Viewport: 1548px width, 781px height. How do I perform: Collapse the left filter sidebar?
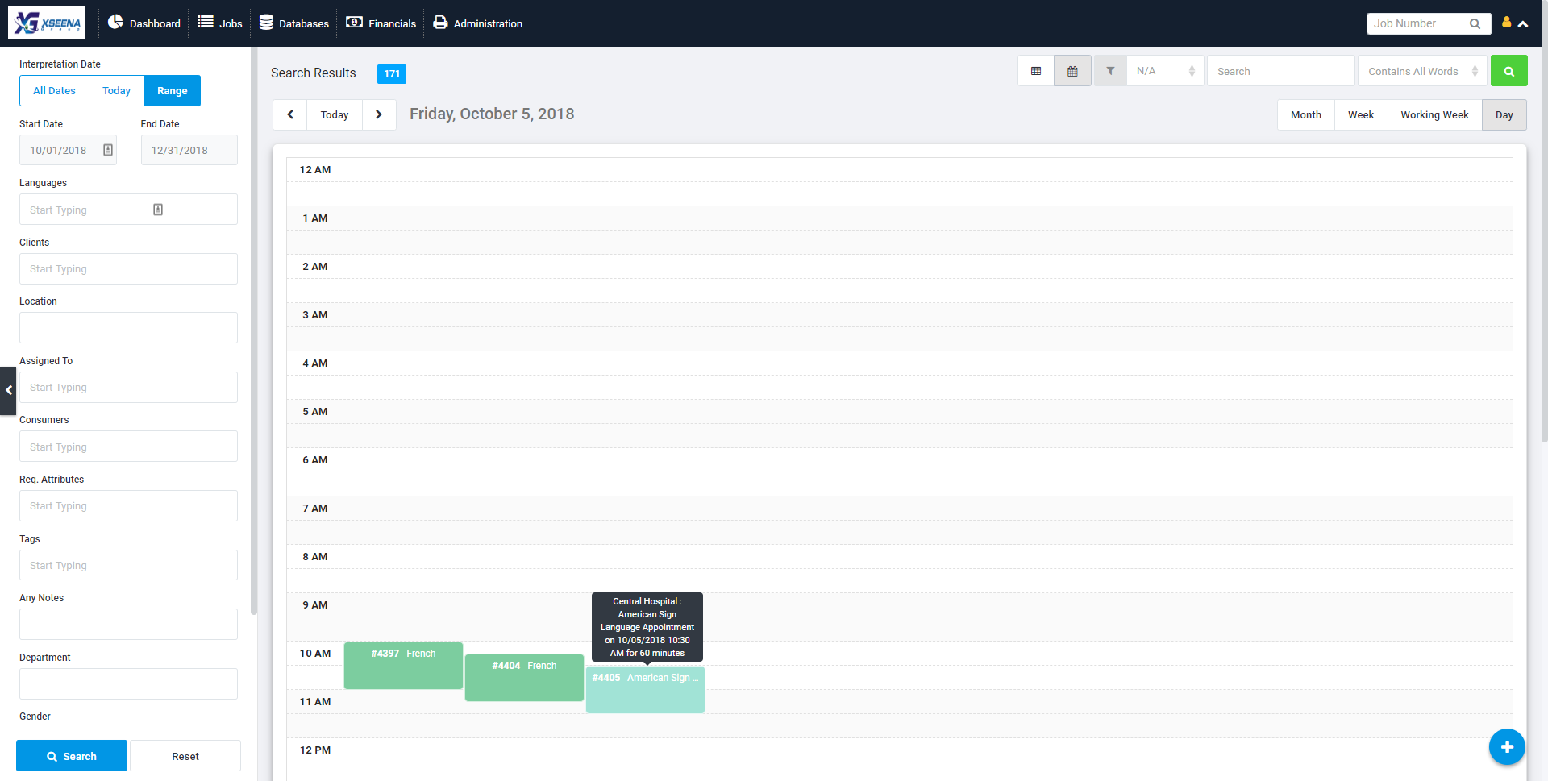pos(8,390)
